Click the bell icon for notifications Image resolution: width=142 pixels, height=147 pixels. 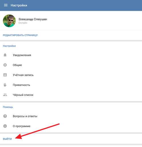click(5, 55)
